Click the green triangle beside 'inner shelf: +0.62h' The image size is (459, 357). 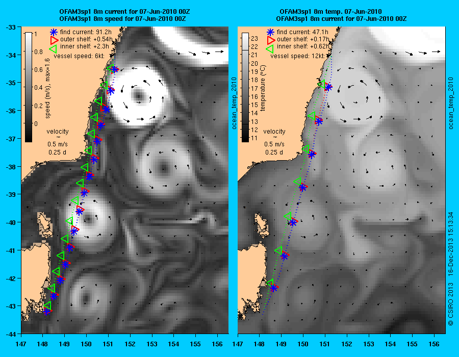click(x=270, y=48)
